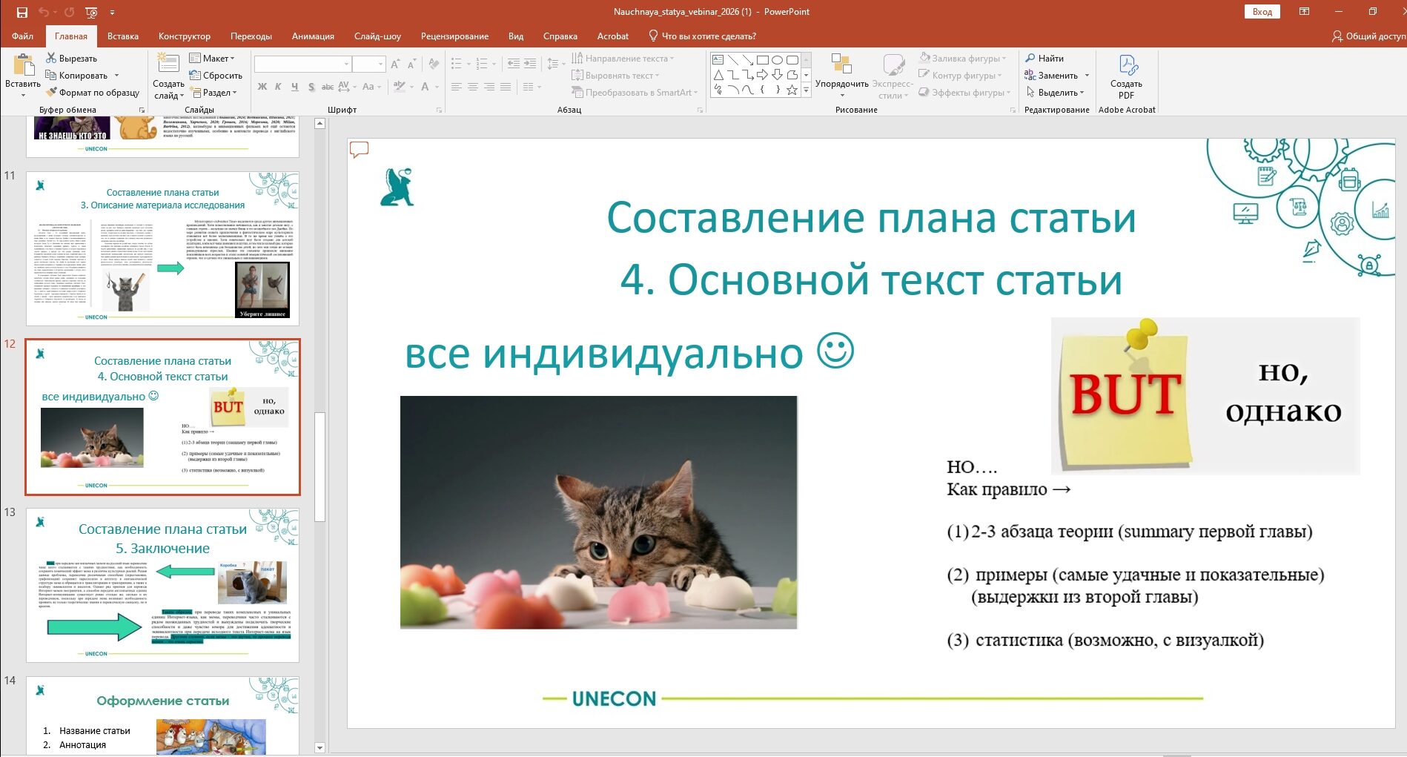Click the Вырезать scissors icon

click(x=52, y=58)
